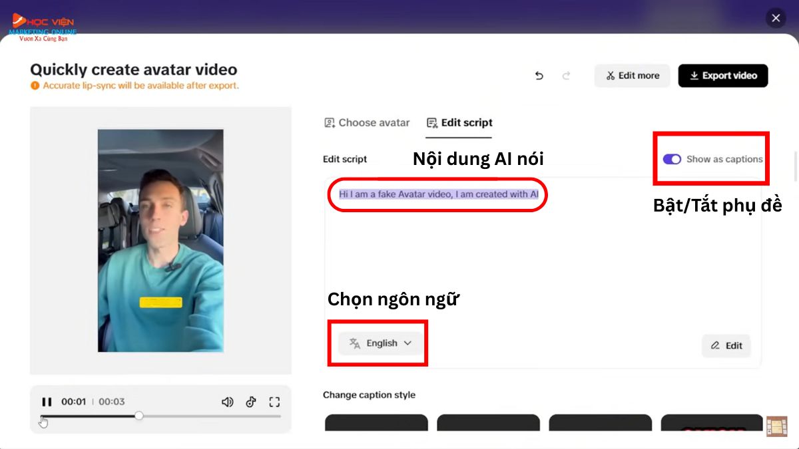This screenshot has height=449, width=799.
Task: Click the orange warning icon beside lip-sync notice
Action: point(35,86)
